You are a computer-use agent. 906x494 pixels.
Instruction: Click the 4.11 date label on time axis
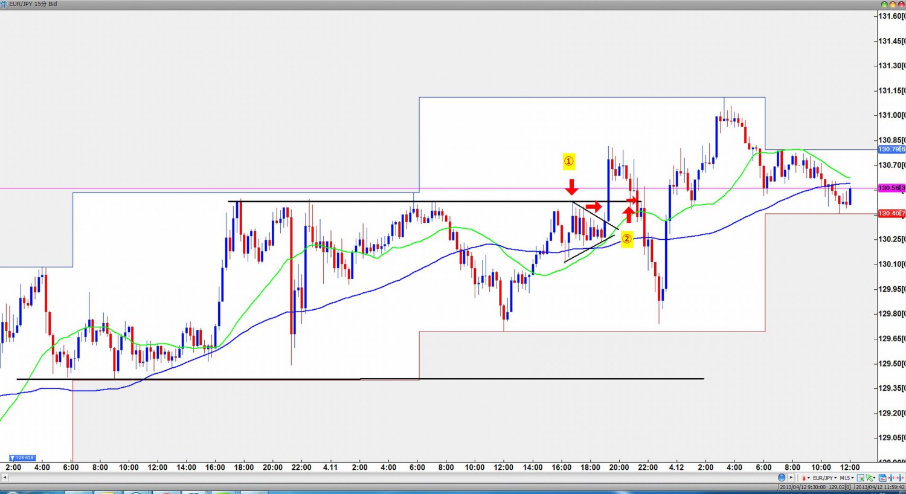pos(330,467)
